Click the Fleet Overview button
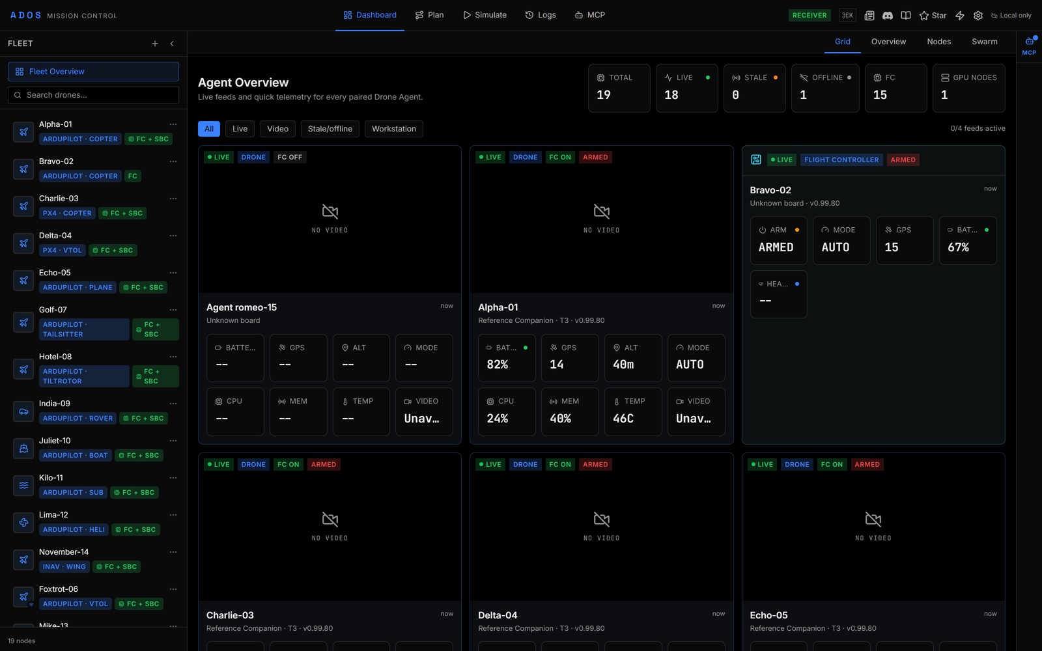This screenshot has width=1042, height=651. point(93,72)
